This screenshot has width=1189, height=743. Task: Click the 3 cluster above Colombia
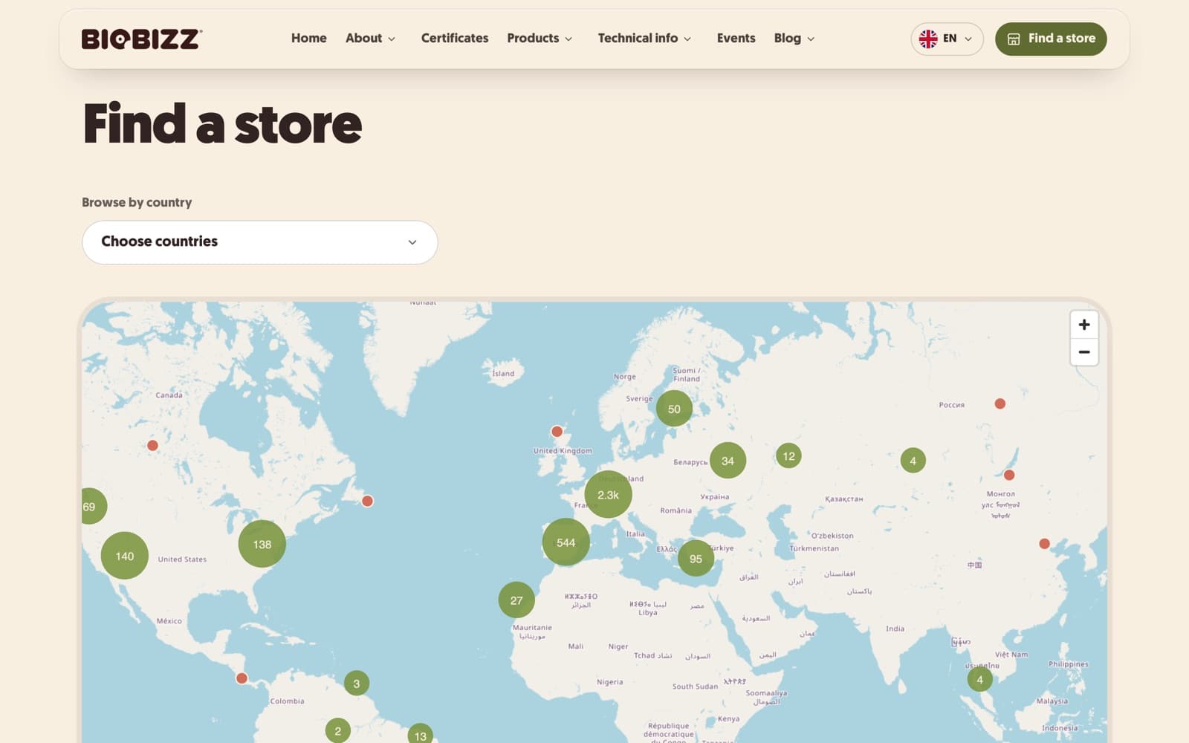pyautogui.click(x=357, y=684)
